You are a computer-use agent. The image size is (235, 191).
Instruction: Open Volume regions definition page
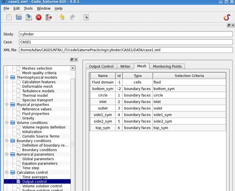tap(44, 127)
